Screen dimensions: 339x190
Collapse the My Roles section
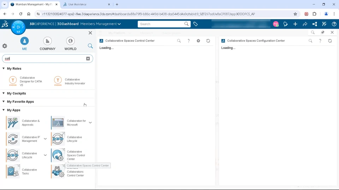(4, 69)
